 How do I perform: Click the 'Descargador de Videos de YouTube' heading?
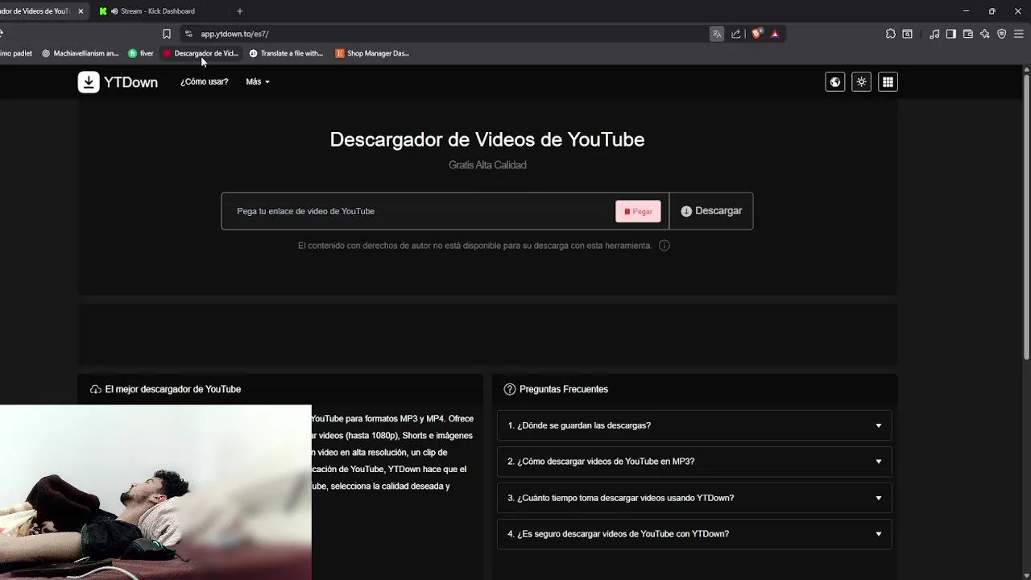(x=487, y=139)
